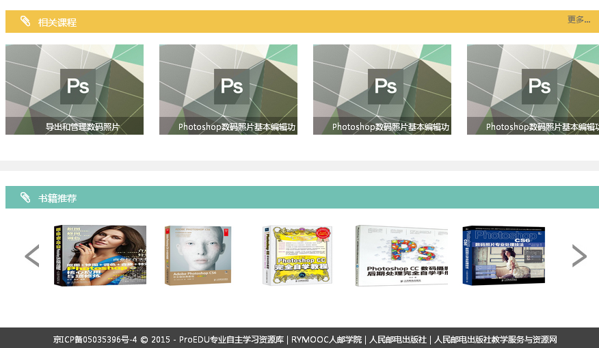The width and height of the screenshot is (599, 348).
Task: Open the 导出和管理数码照片 course thumbnail
Action: pyautogui.click(x=75, y=90)
